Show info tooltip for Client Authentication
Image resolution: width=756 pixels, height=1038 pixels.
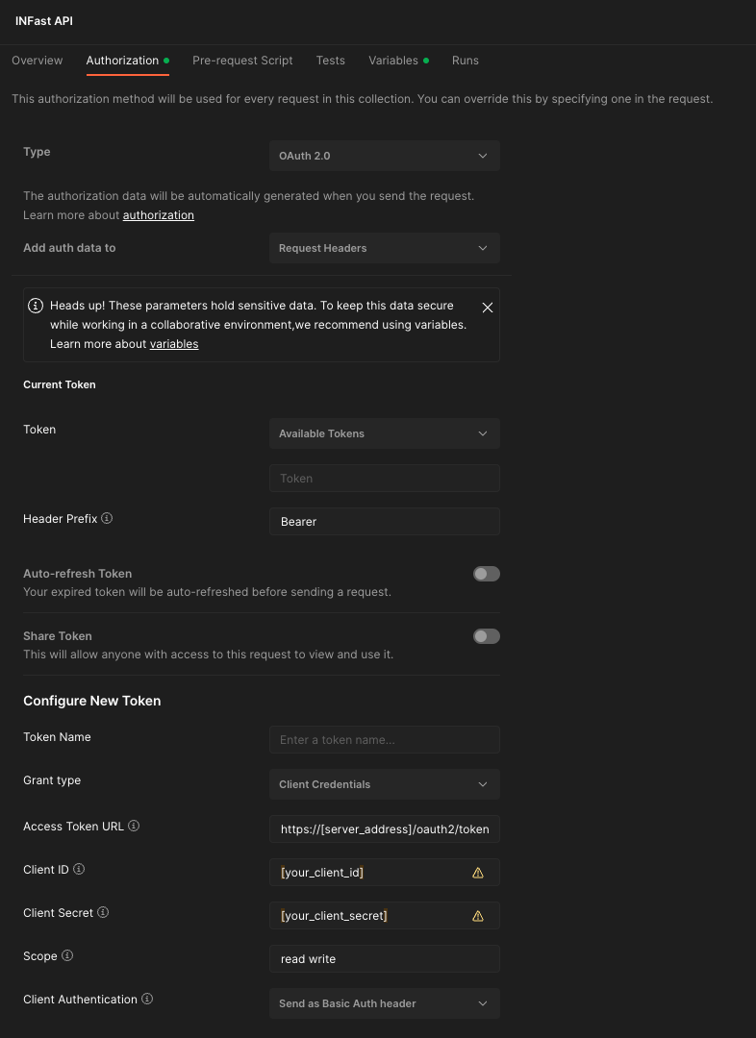pos(147,999)
